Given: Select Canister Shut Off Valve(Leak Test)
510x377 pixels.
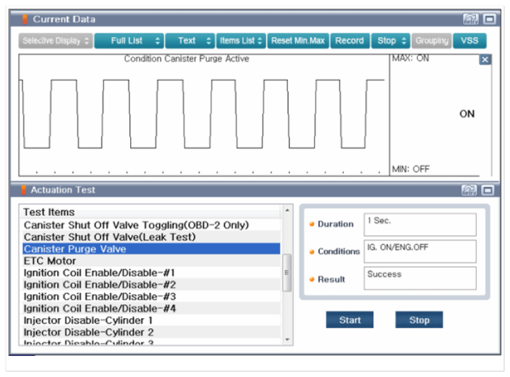Looking at the screenshot, I should 110,237.
